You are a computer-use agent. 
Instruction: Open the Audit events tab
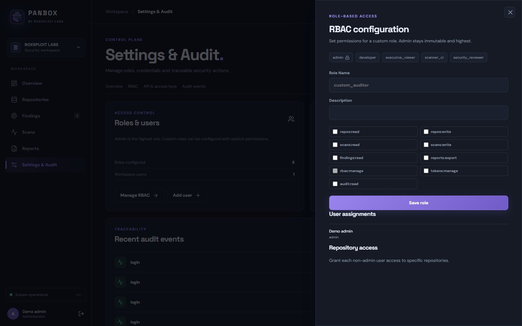(194, 86)
